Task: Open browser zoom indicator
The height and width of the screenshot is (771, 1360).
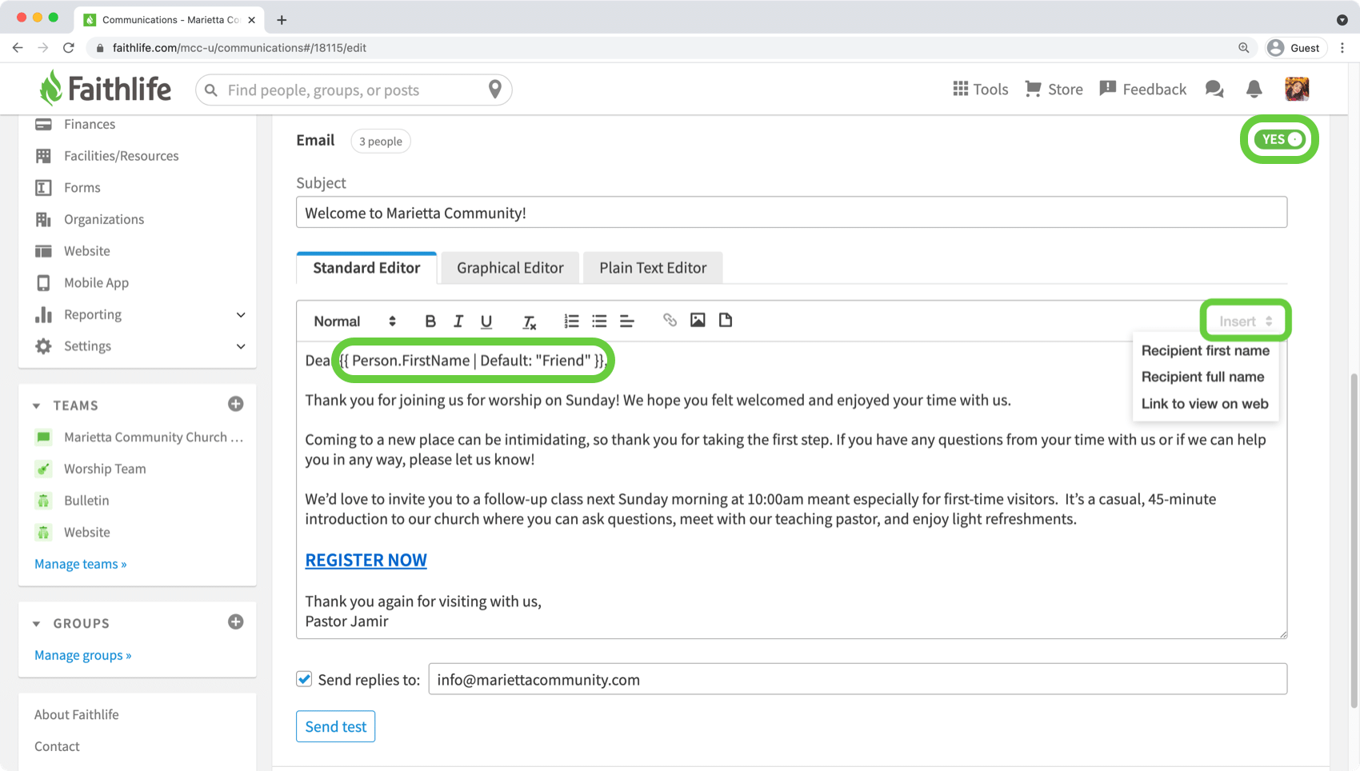Action: point(1243,48)
